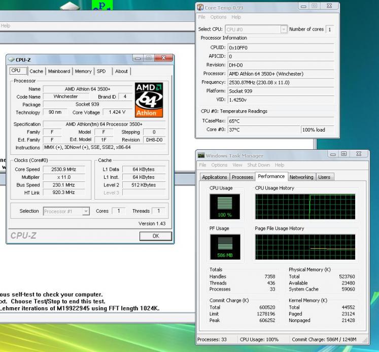Viewport: 379px width, 352px height.
Task: Open the Networking tab in Task Manager
Action: (x=301, y=177)
